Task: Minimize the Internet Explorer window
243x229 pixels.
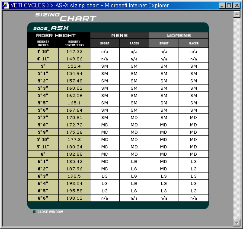Action: (222, 6)
